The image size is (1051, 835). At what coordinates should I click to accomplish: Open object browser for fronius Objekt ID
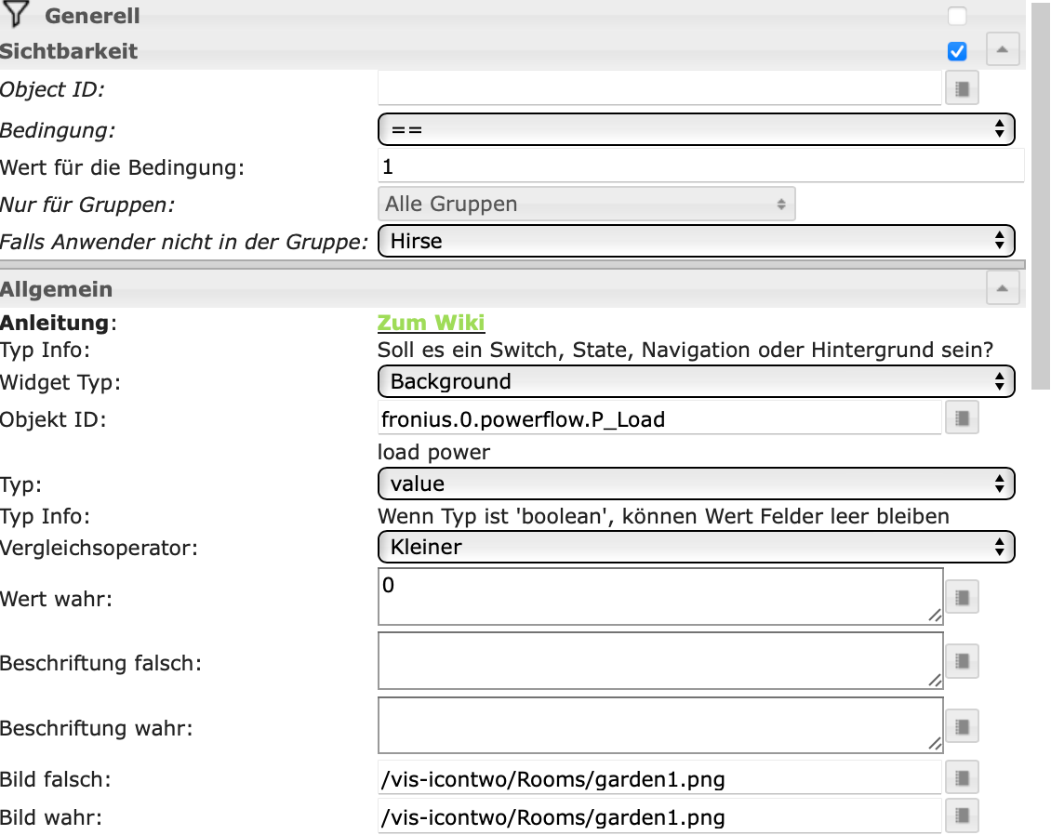[963, 419]
